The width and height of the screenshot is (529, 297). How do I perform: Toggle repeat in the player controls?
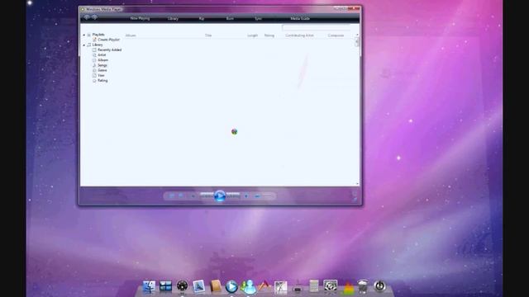(x=181, y=196)
